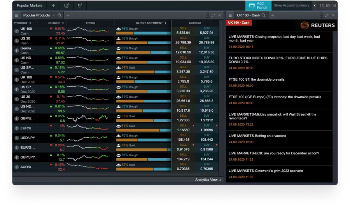
Task: Click the client sentiment bar for GBP/JPY
Action: (x=143, y=159)
